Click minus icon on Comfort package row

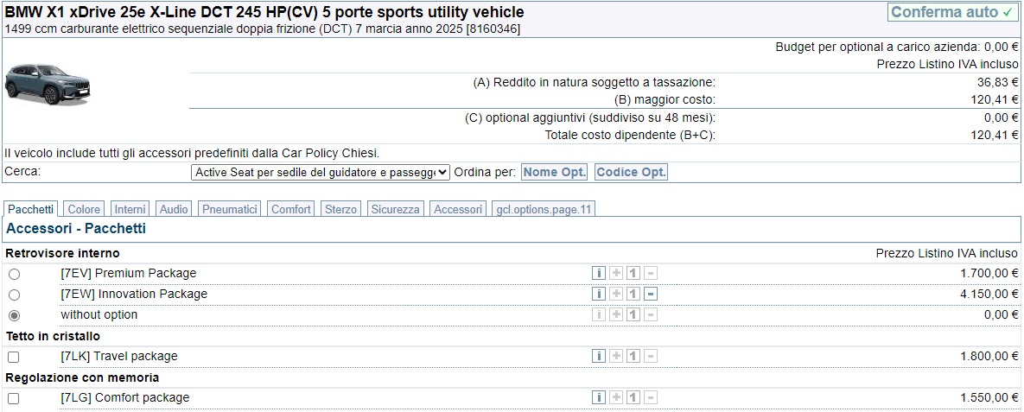[x=651, y=398]
